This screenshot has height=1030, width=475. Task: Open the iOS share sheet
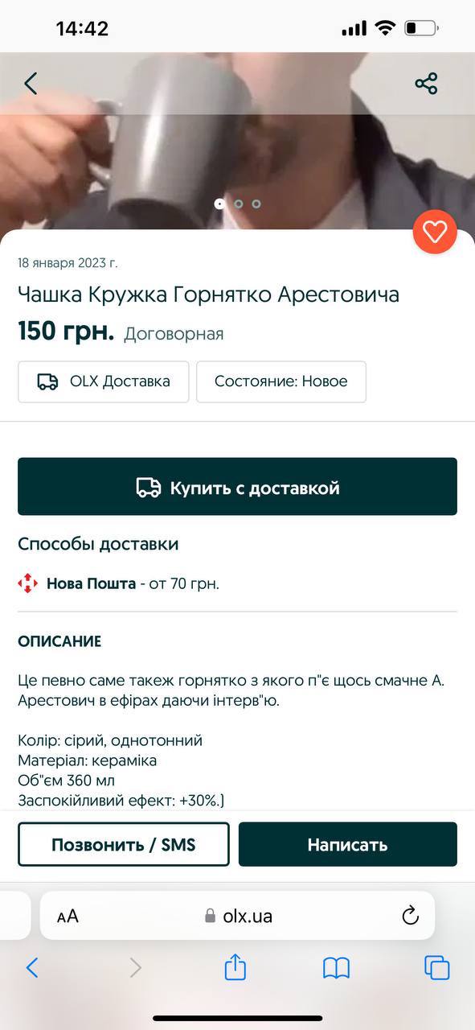click(235, 967)
